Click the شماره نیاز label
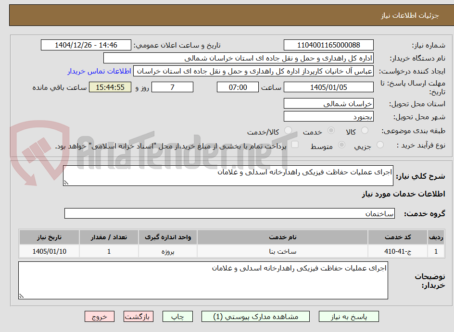 (x=429, y=46)
